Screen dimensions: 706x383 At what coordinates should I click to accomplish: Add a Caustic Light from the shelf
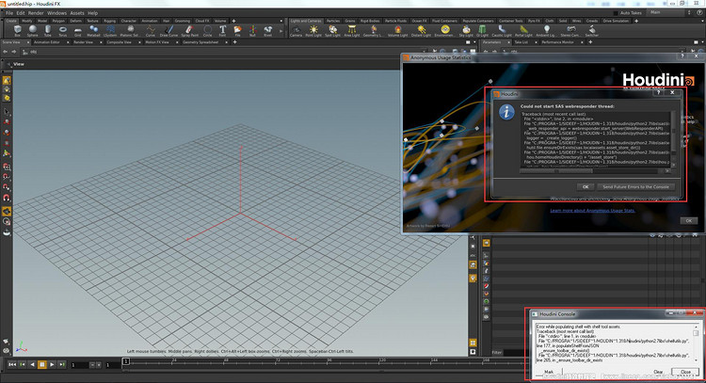pyautogui.click(x=502, y=31)
